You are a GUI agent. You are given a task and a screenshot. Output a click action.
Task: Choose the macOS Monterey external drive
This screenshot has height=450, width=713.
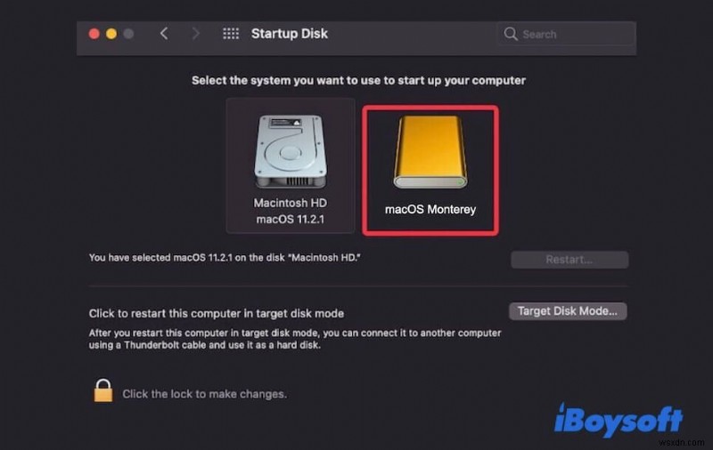(430, 170)
